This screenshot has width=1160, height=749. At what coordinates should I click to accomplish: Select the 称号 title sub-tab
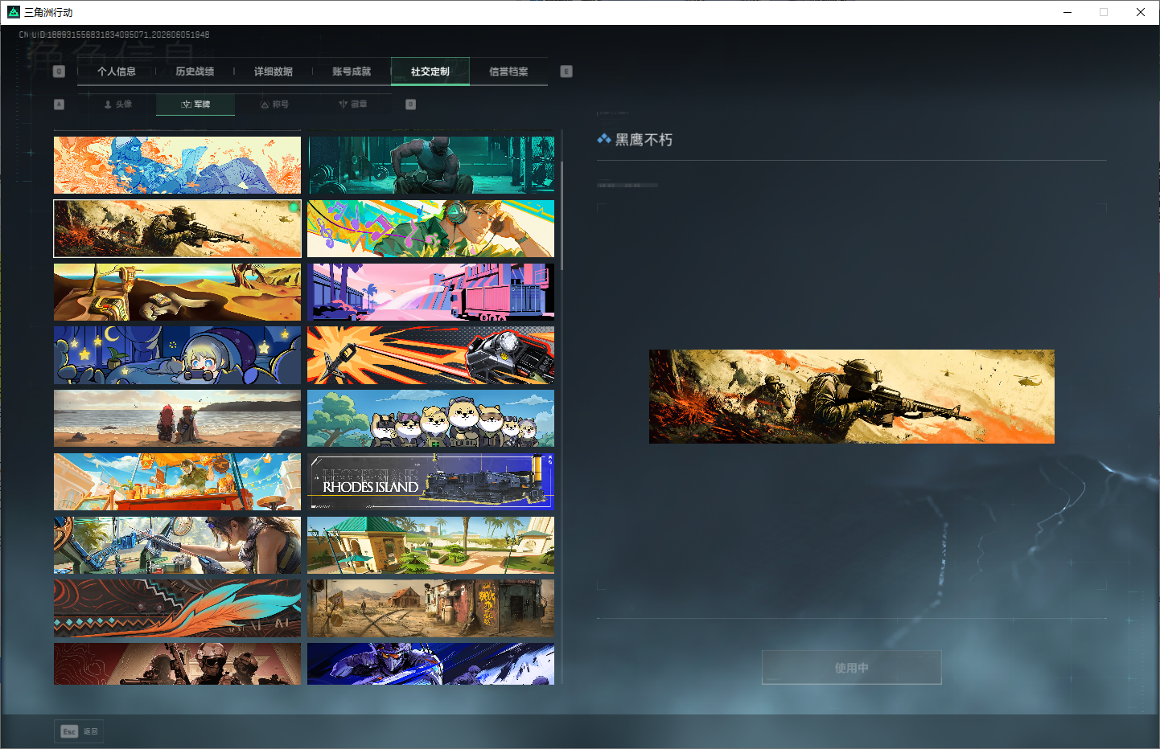pyautogui.click(x=274, y=104)
